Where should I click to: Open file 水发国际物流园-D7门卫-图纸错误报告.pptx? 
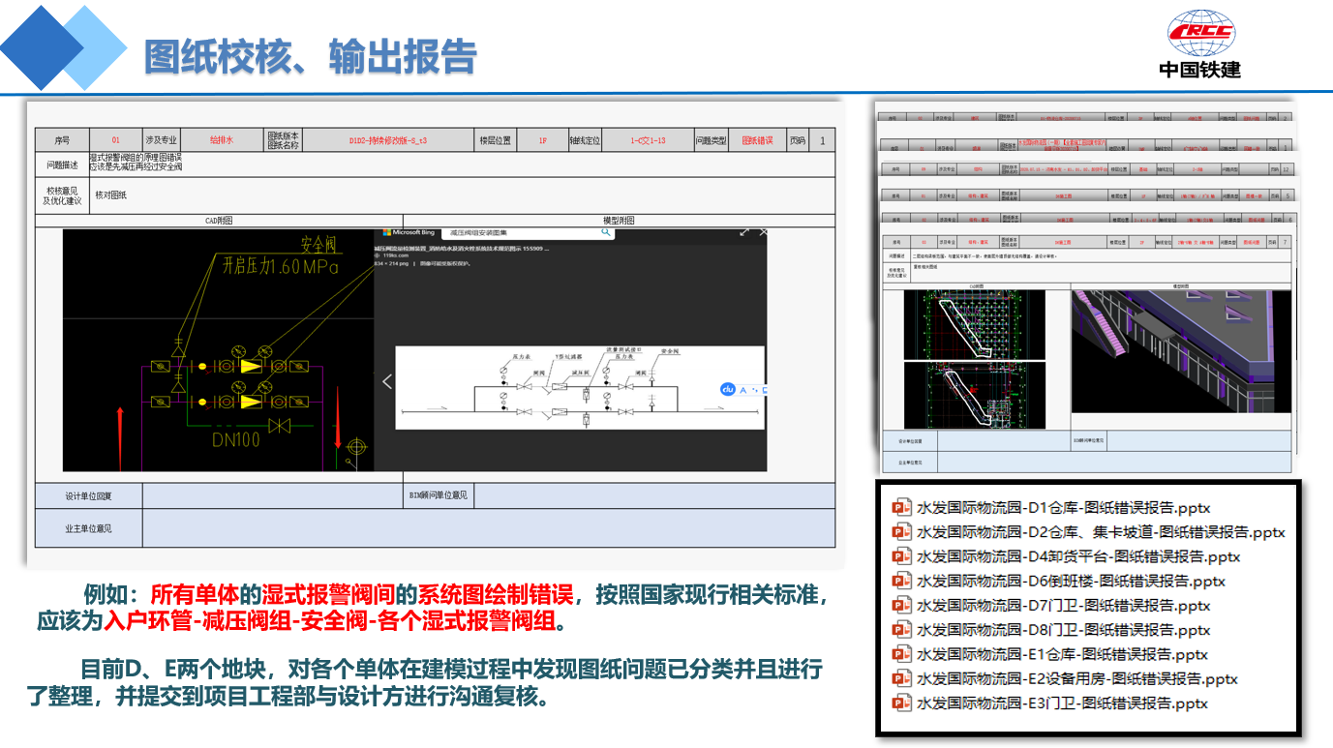point(1063,605)
